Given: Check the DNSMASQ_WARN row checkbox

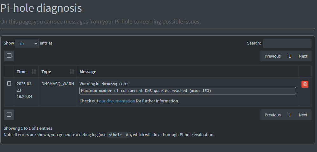Looking at the screenshot, I should click(9, 84).
